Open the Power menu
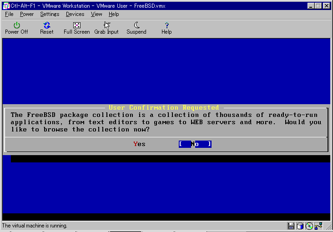 click(27, 14)
